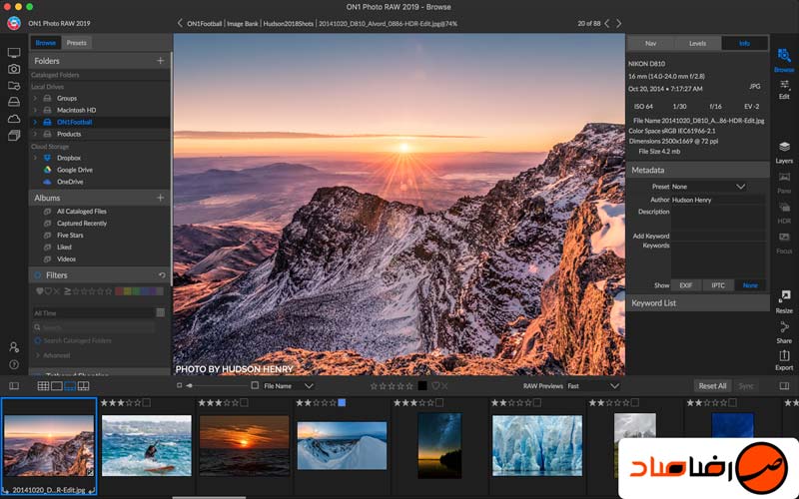Toggle the left panel visibility icon
Viewport: 799px width, 499px height.
(x=14, y=386)
